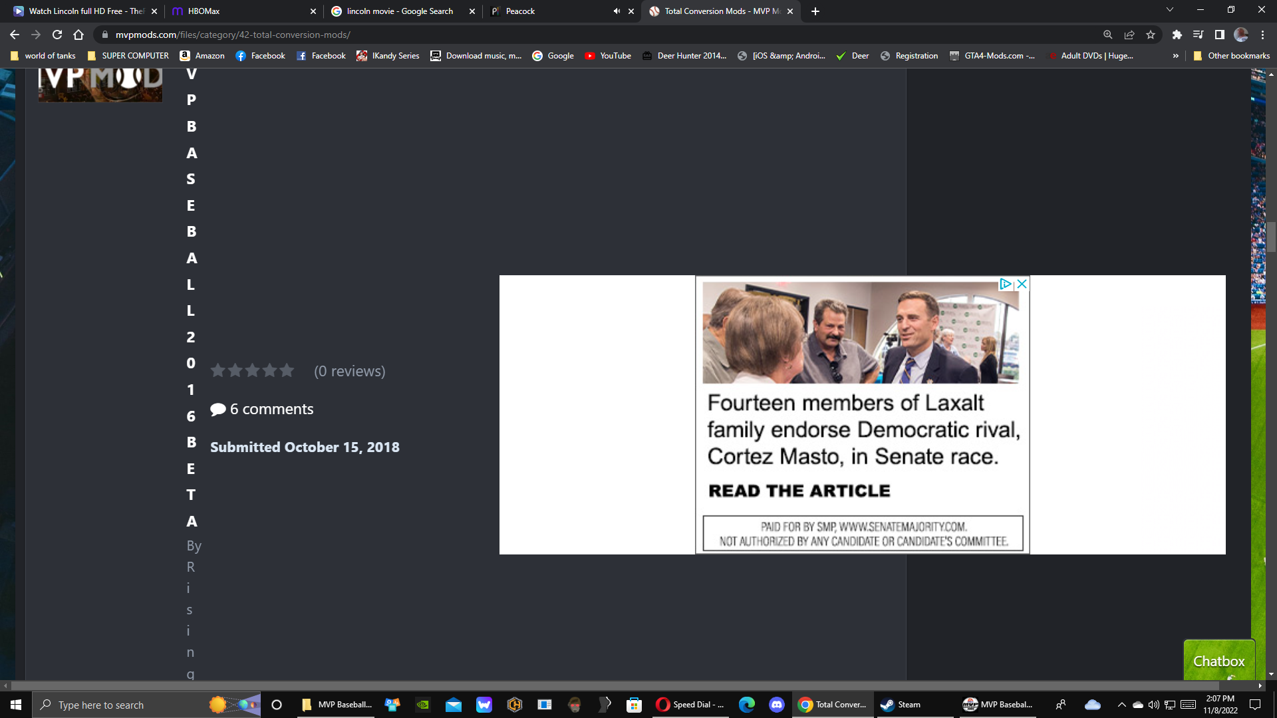Click the AdChoices triangle icon
The image size is (1277, 718).
(x=1006, y=284)
